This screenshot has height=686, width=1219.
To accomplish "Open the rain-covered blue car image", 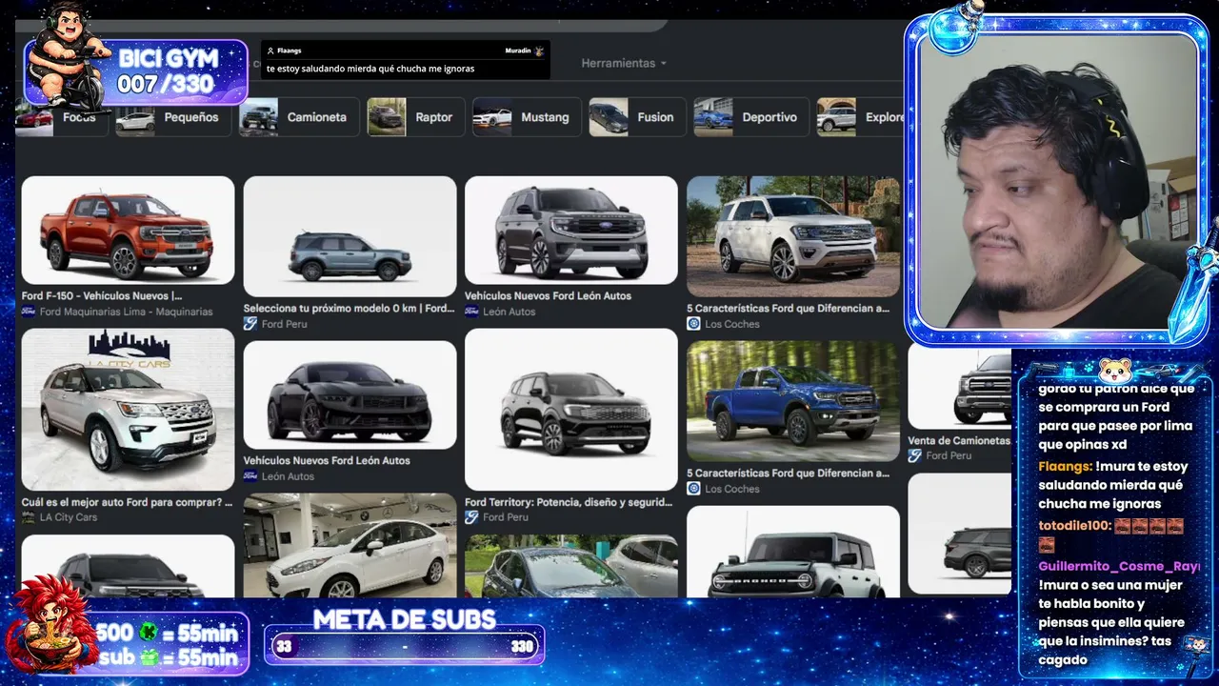I will [571, 566].
